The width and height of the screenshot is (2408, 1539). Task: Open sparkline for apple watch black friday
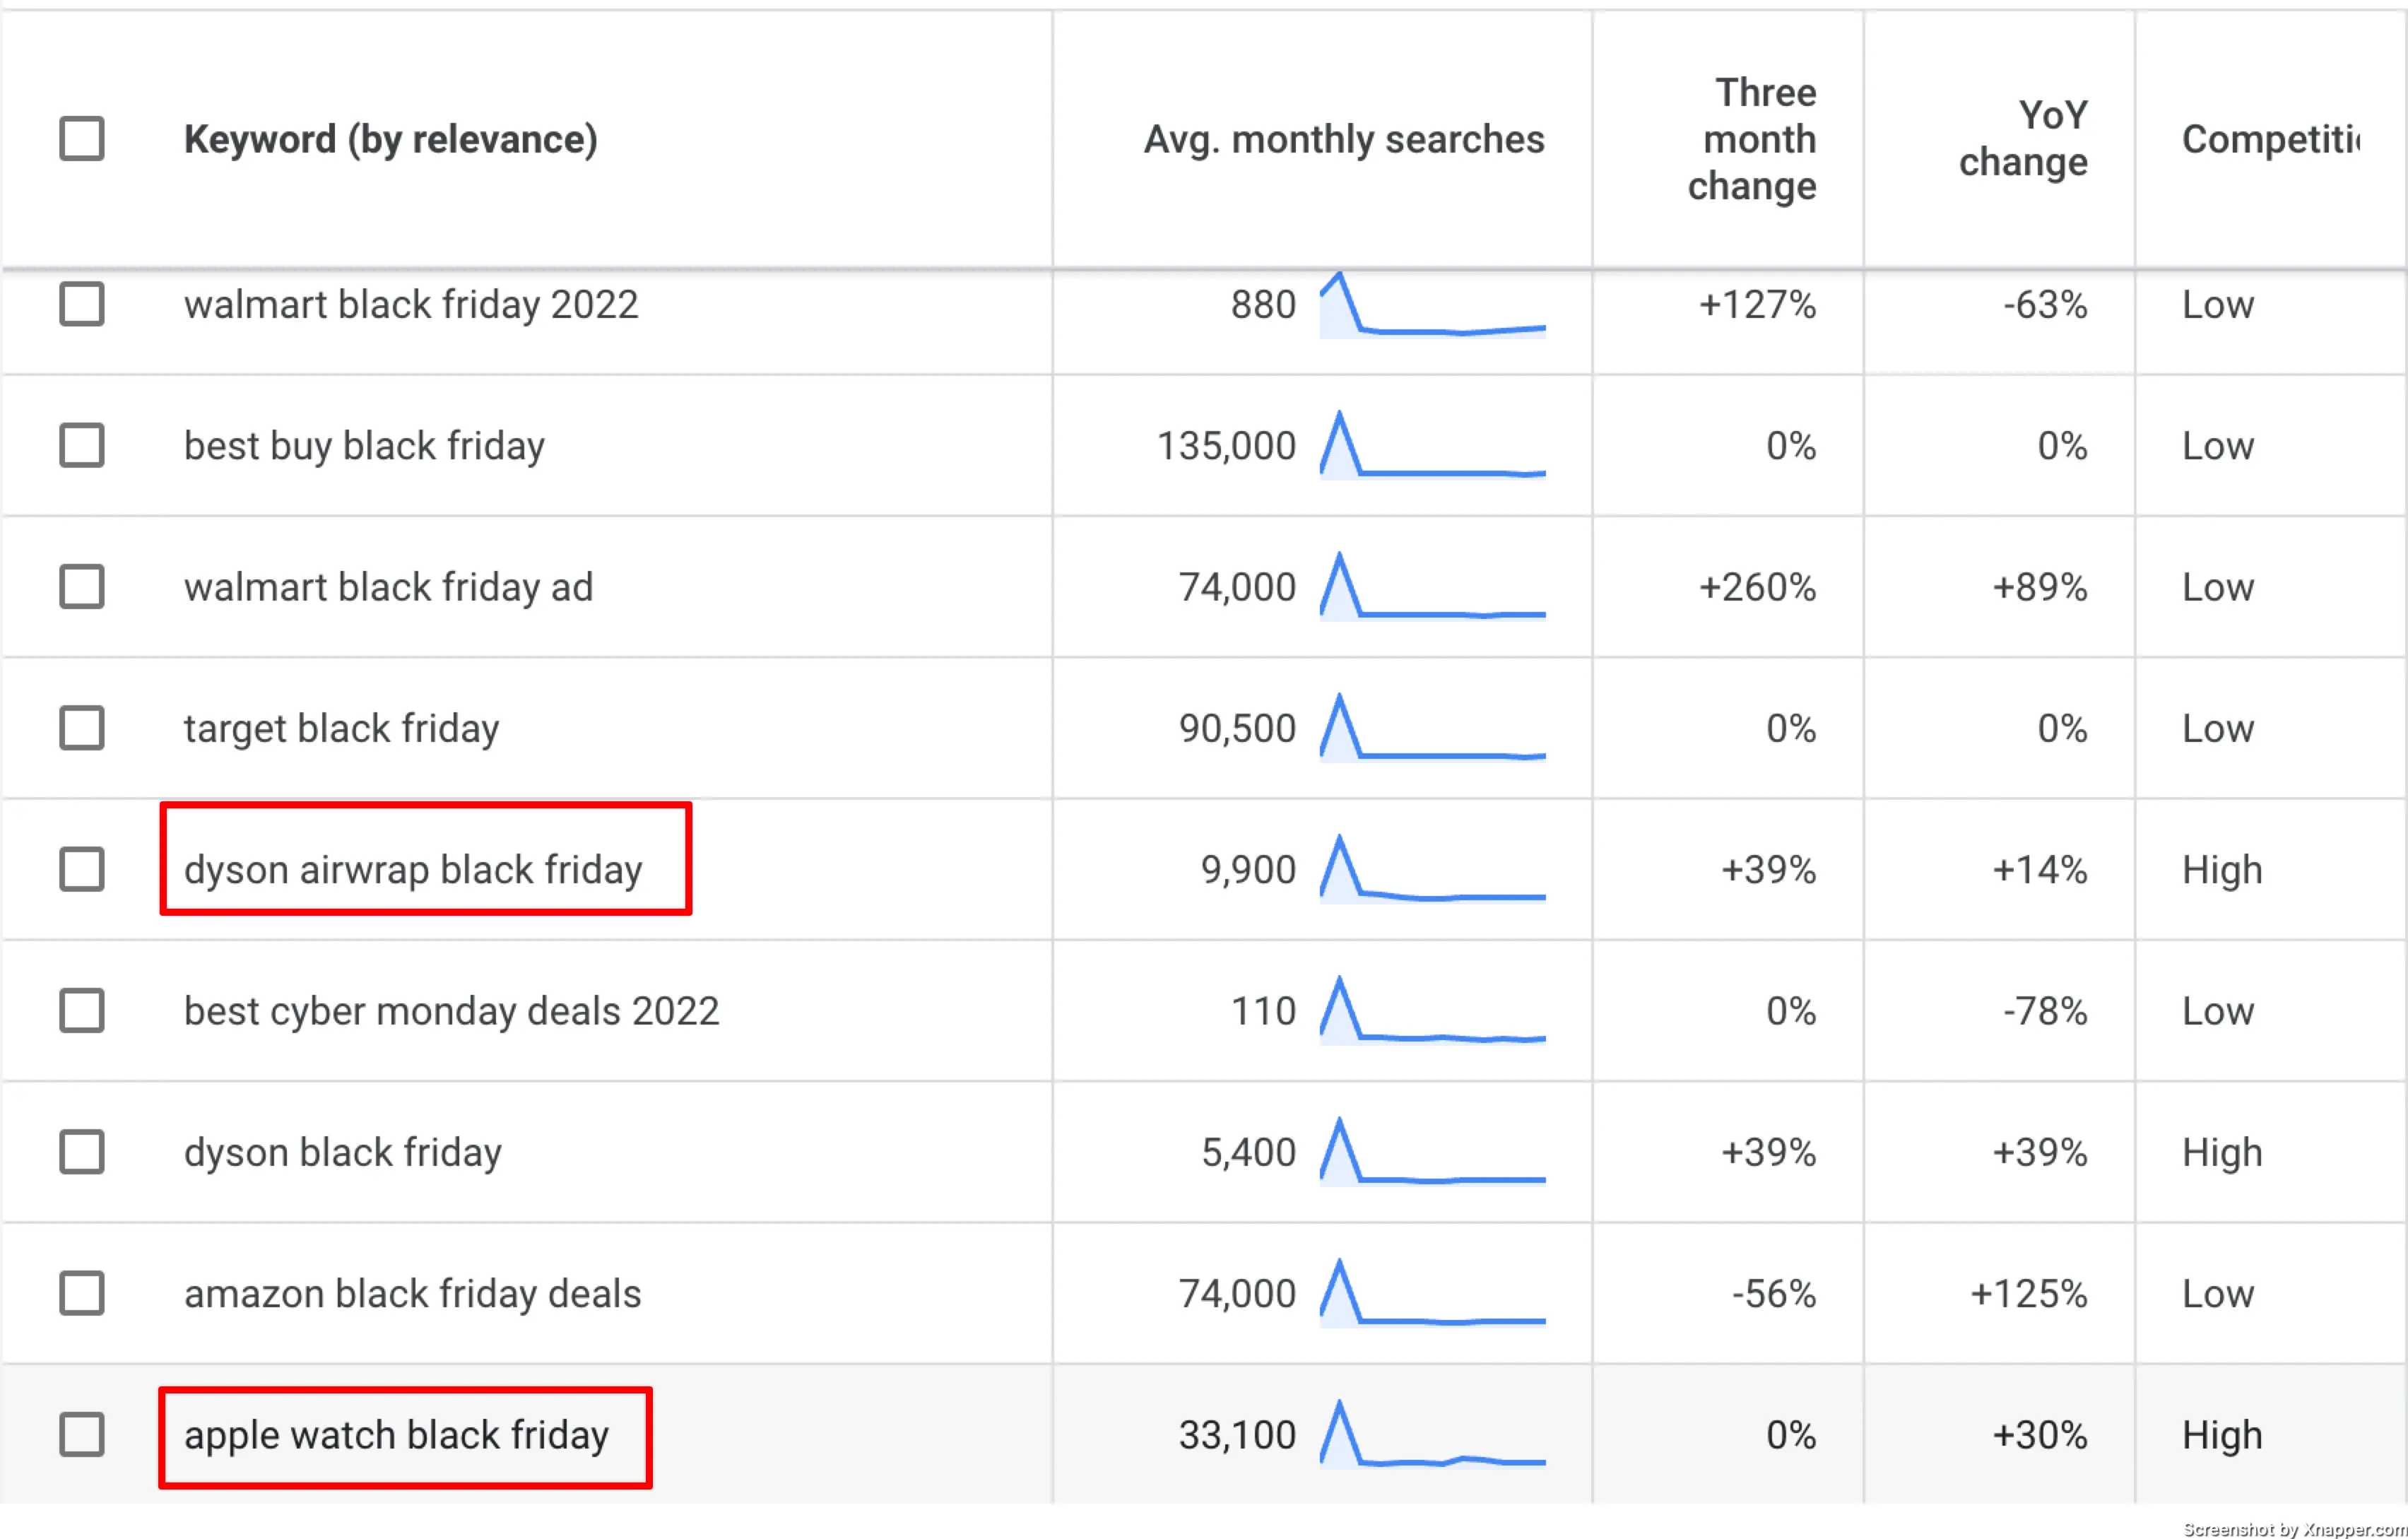tap(1432, 1435)
